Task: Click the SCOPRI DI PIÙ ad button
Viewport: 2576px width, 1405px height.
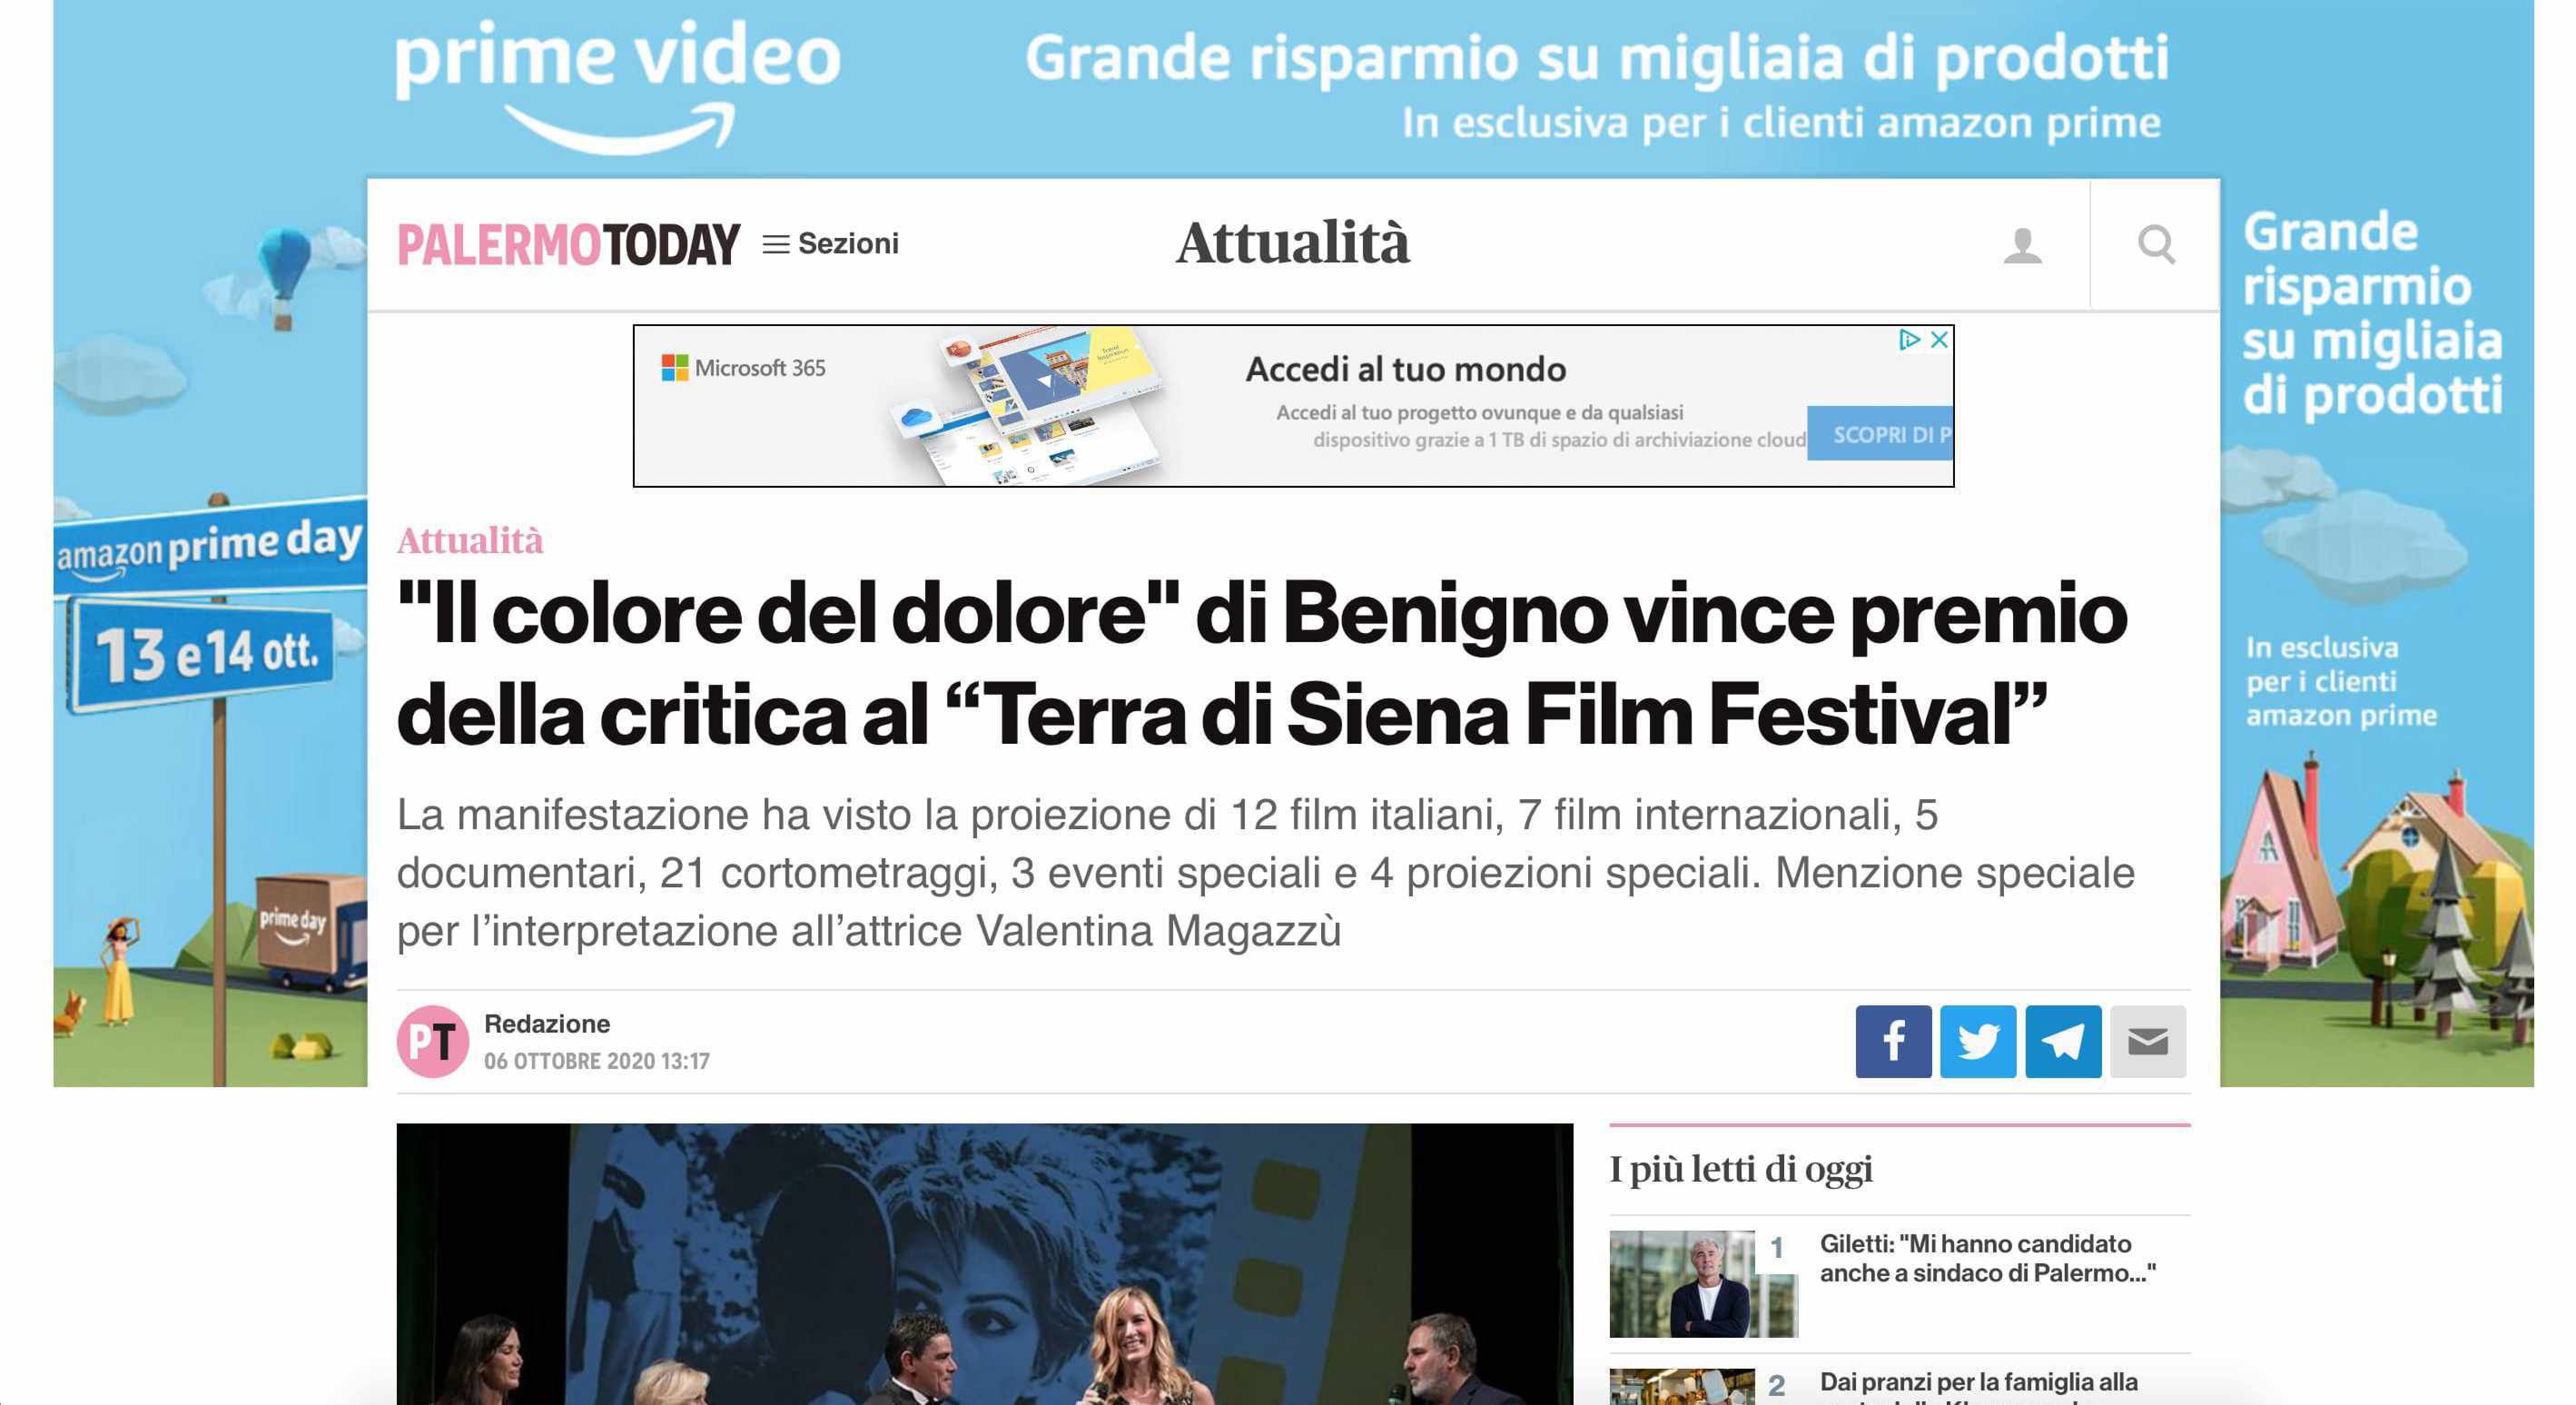Action: pyautogui.click(x=1880, y=434)
